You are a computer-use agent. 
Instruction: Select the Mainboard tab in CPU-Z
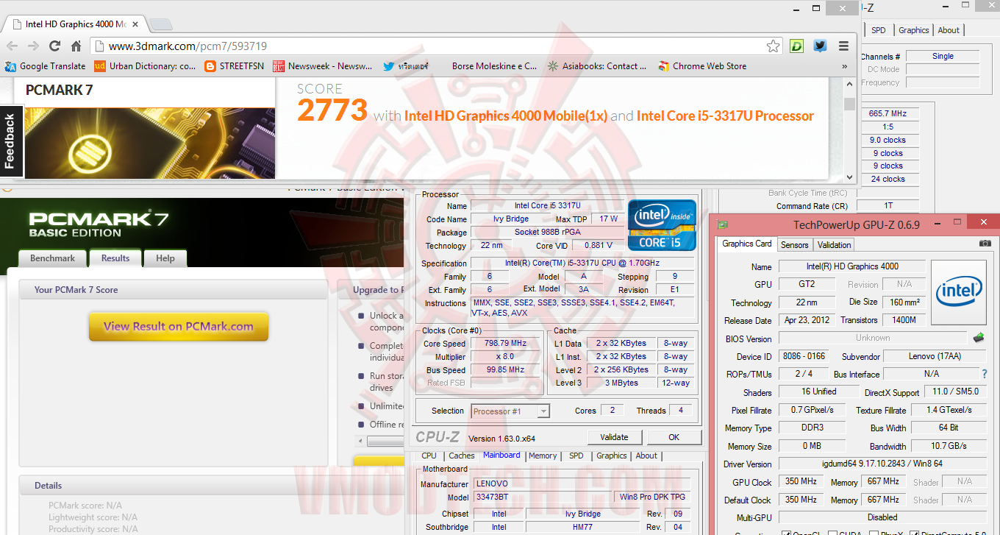(x=501, y=456)
